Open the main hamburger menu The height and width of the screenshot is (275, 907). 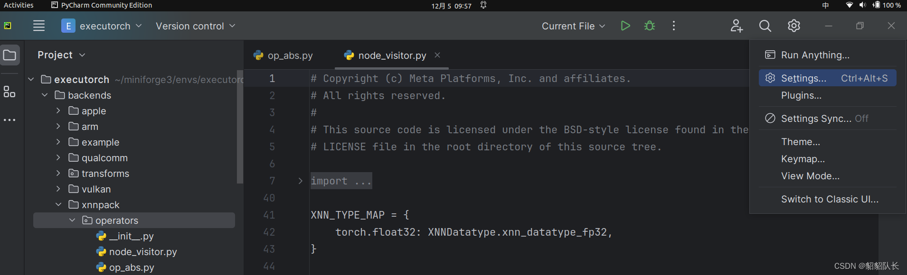39,26
